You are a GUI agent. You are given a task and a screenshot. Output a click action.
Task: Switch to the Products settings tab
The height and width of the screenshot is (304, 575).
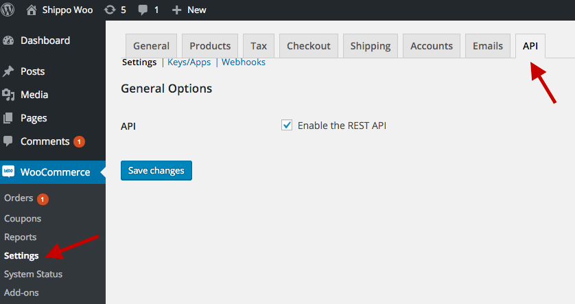point(210,46)
